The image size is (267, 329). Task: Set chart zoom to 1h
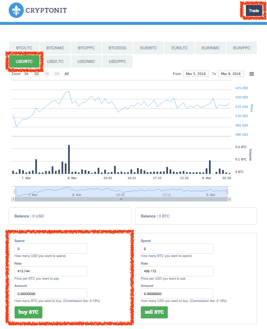(x=26, y=74)
